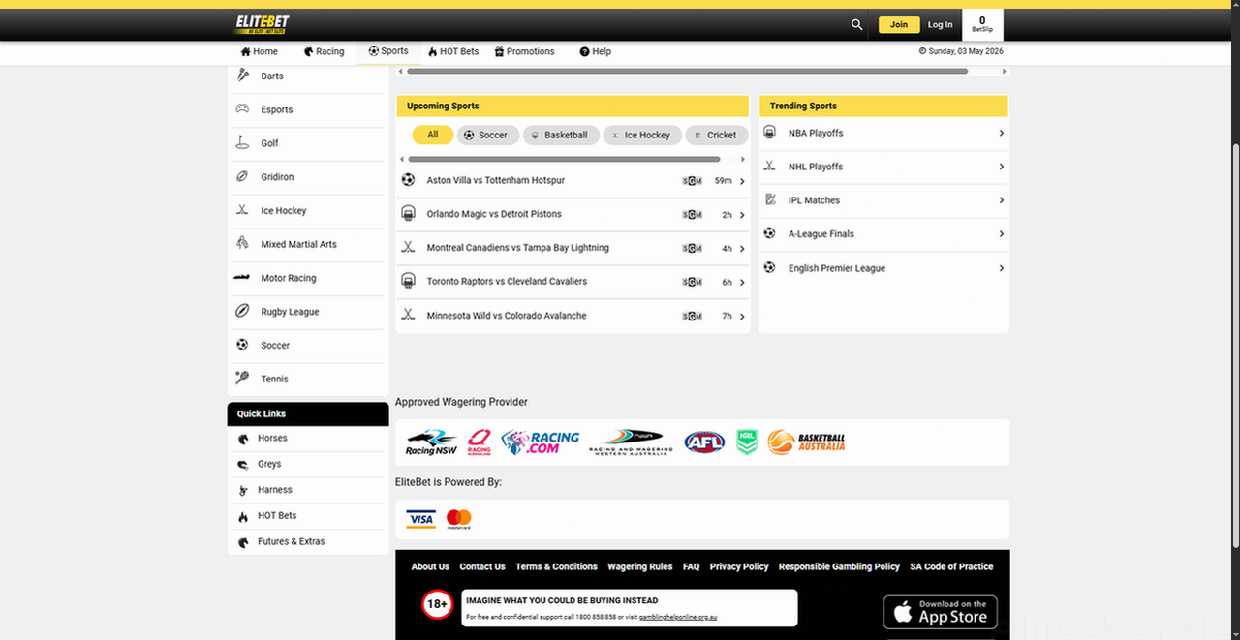Click the NBA Playoffs basketball icon
Image resolution: width=1240 pixels, height=640 pixels.
(770, 133)
